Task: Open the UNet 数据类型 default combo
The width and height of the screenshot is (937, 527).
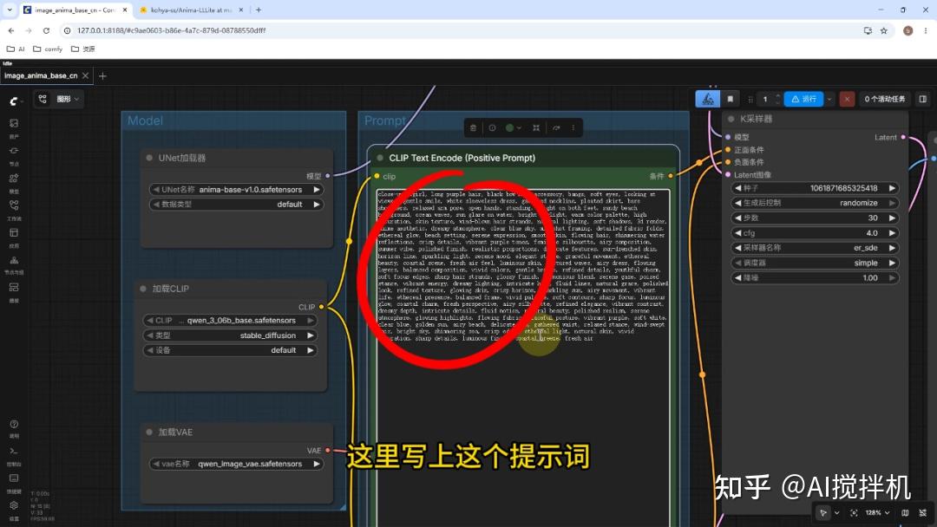Action: coord(236,204)
